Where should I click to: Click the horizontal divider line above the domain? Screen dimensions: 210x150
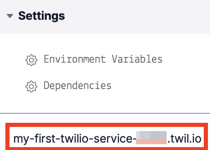tap(105, 113)
